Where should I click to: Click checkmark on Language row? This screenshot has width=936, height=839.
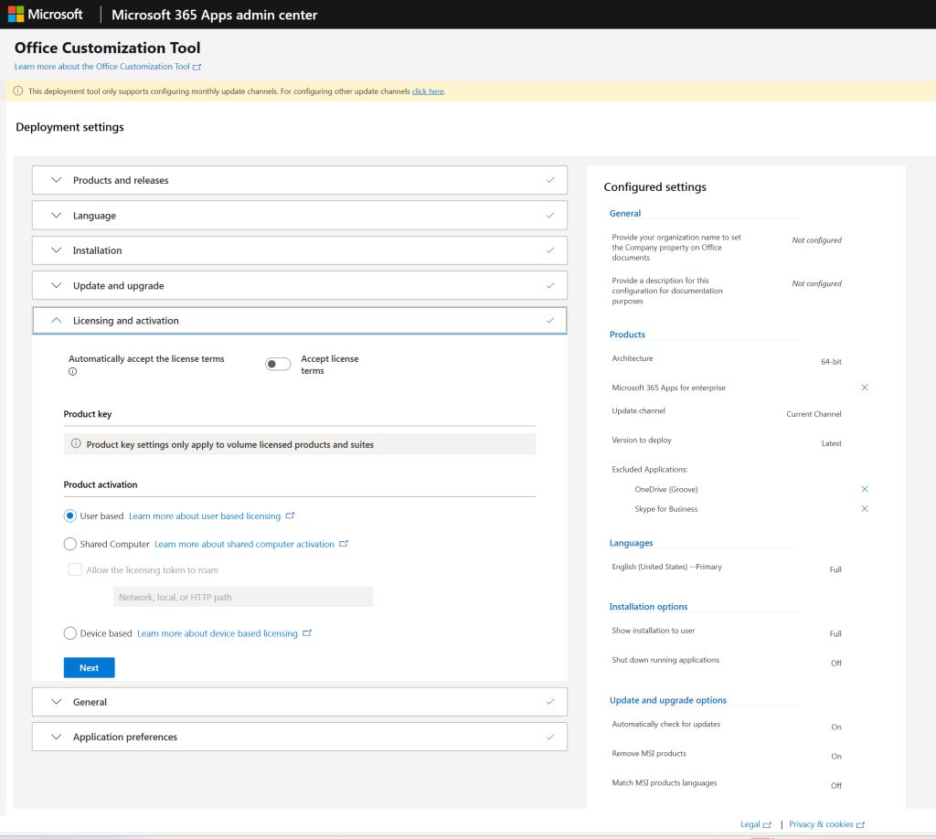550,216
